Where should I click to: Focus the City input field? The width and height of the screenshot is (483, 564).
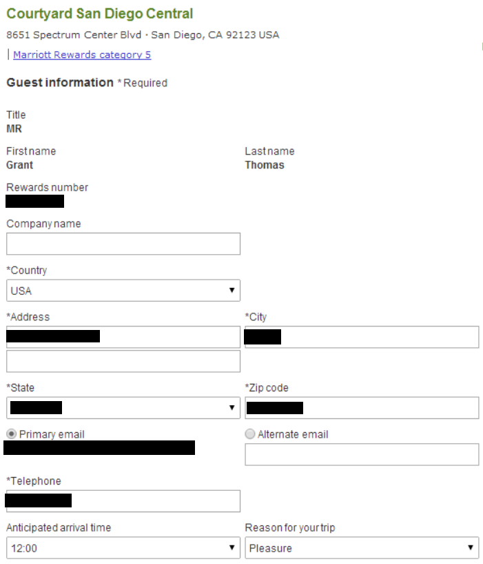pyautogui.click(x=362, y=337)
